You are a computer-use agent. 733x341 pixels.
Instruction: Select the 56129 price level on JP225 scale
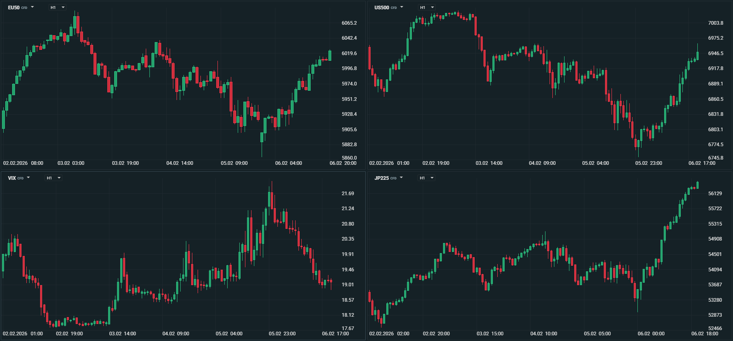715,194
